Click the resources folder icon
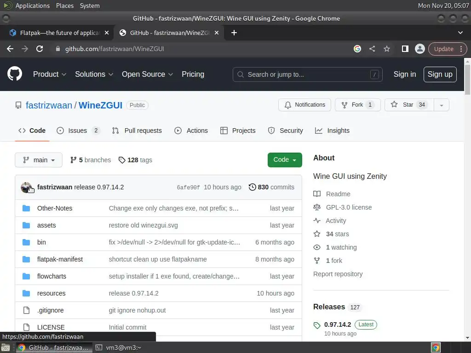Screen dimensions: 471x353 tap(26, 293)
